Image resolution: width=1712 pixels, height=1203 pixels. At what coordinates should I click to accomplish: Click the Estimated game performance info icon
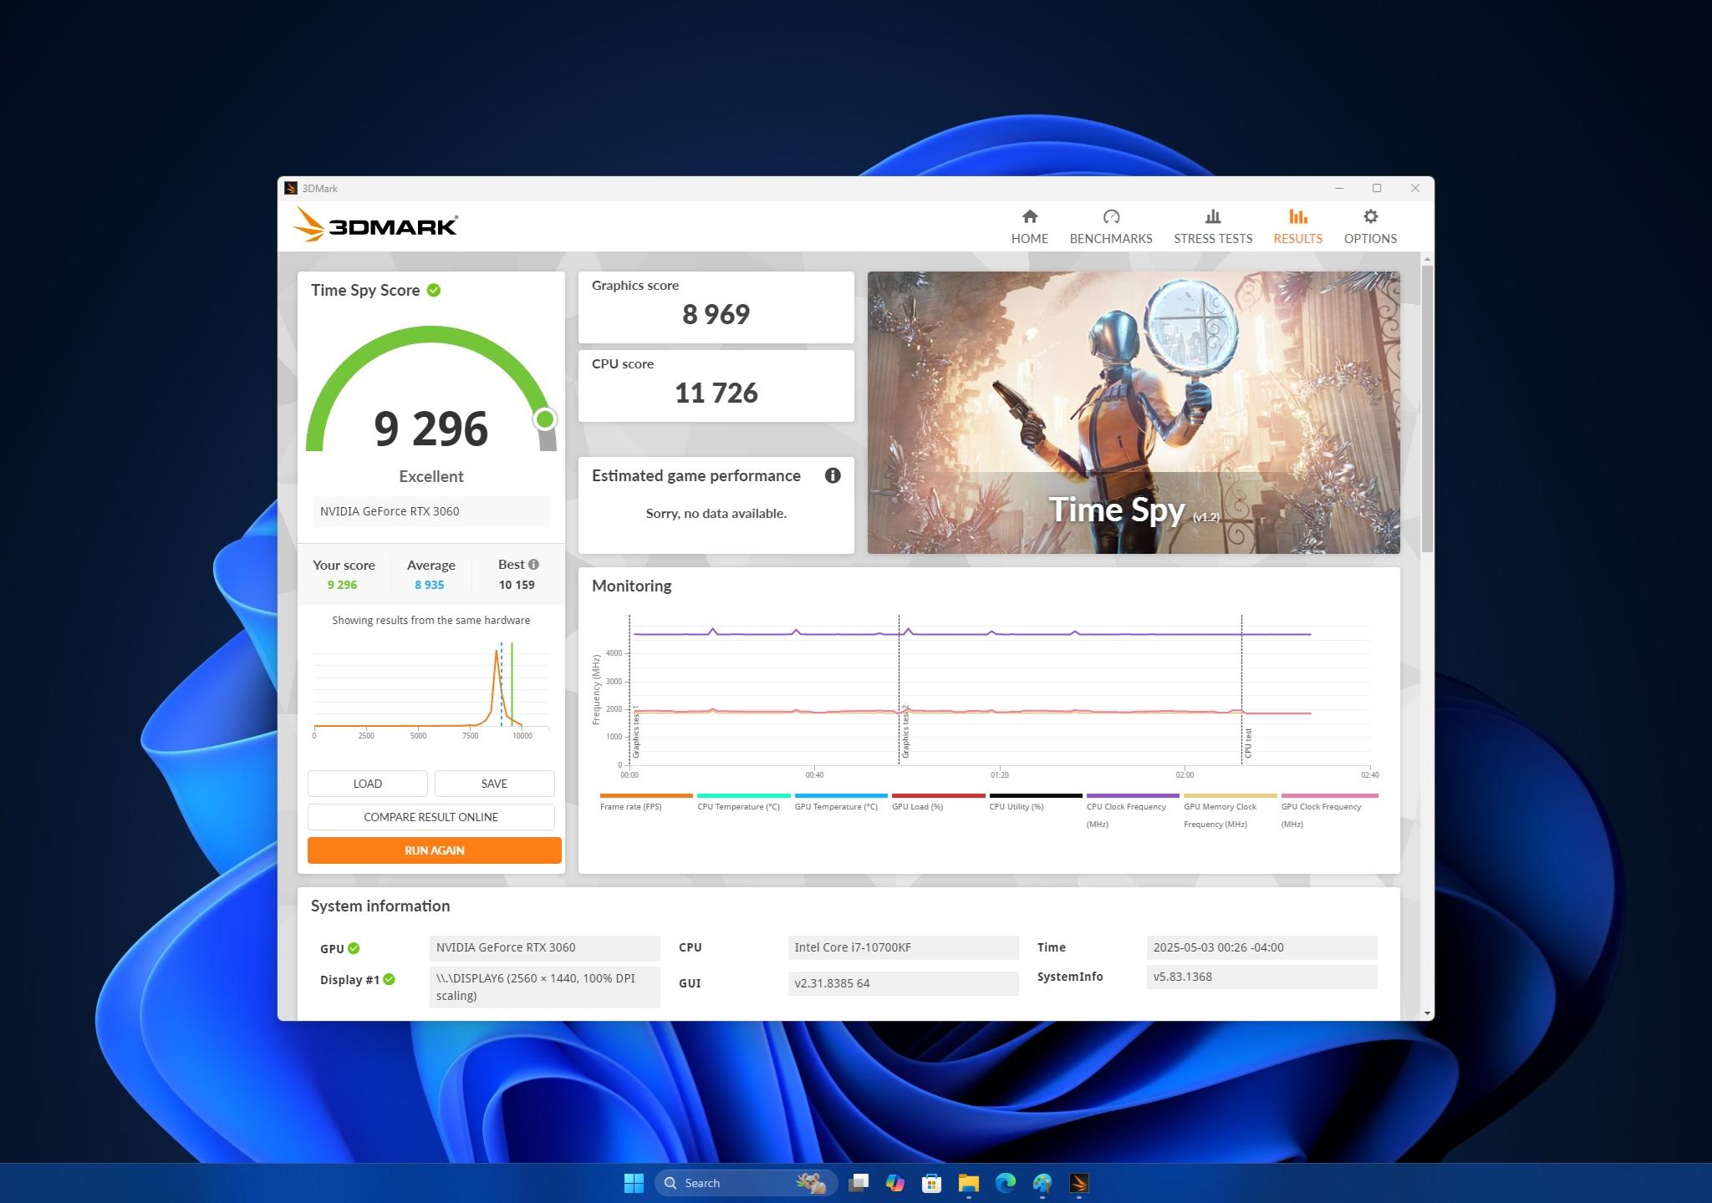832,475
